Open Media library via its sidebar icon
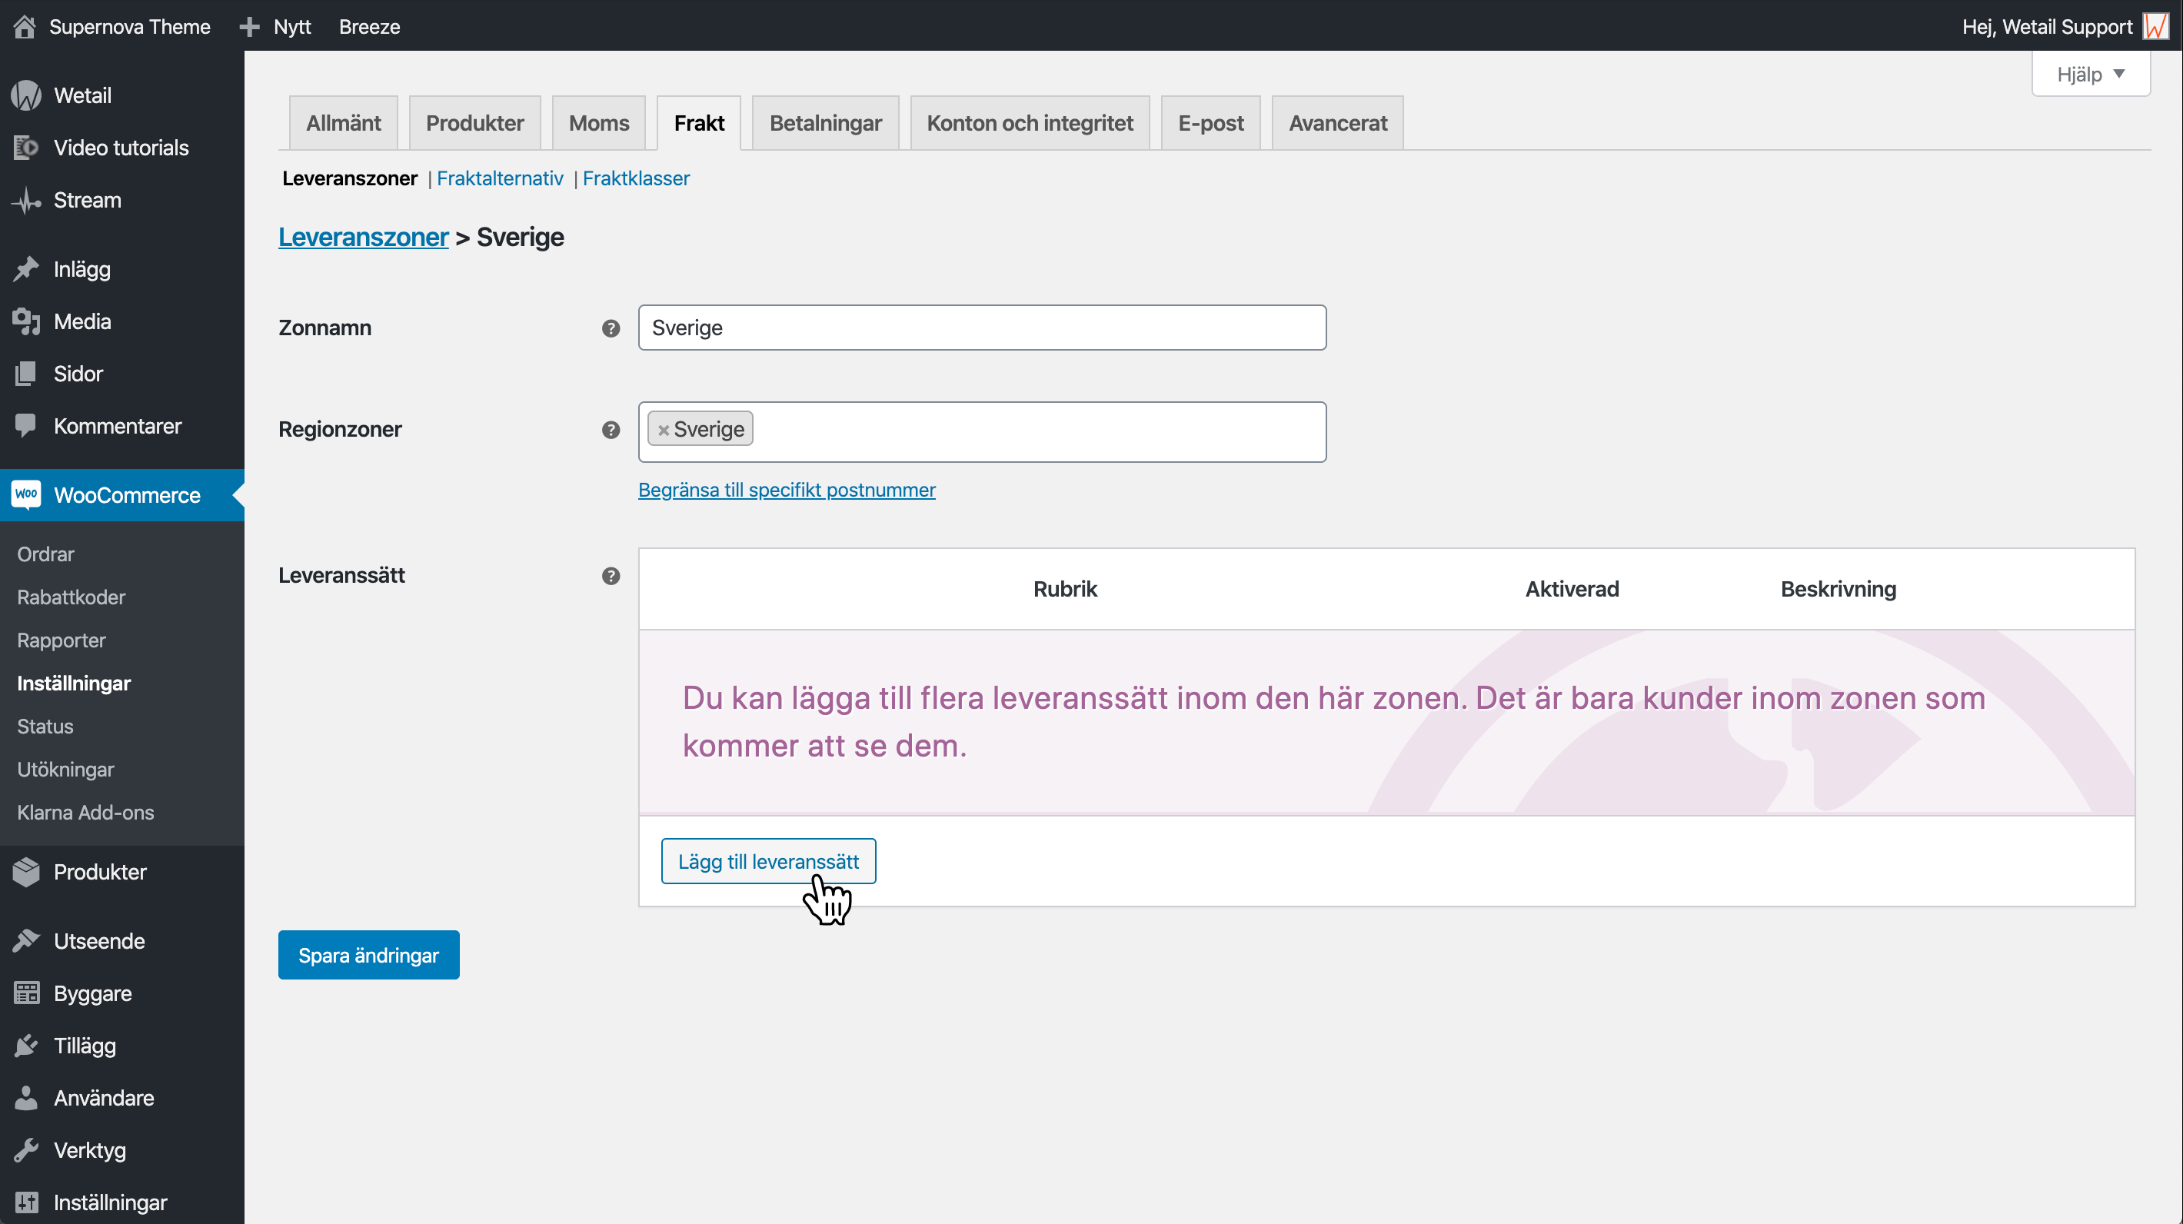The image size is (2183, 1224). tap(26, 322)
